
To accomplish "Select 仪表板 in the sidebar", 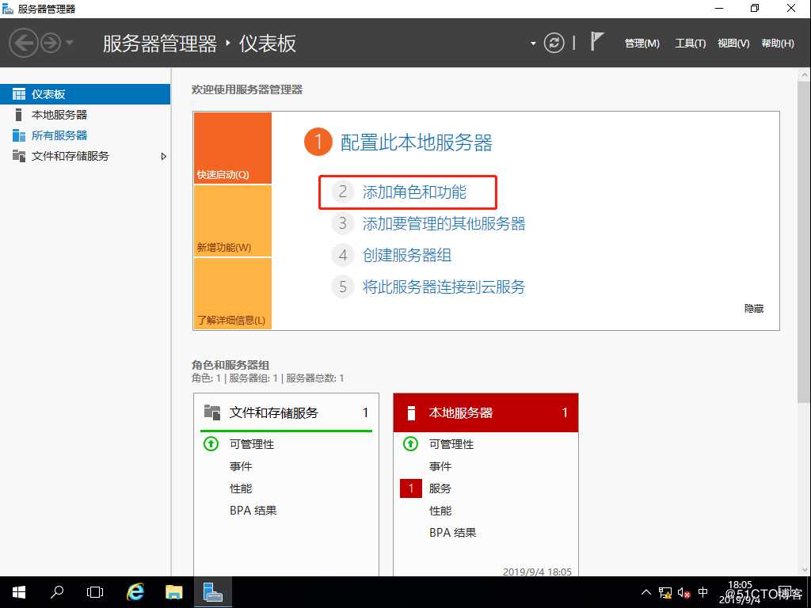I will click(85, 94).
